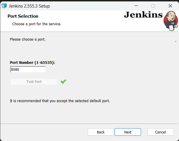Click the Jenkins wordmark banner text
The width and height of the screenshot is (179, 141).
(x=143, y=15)
